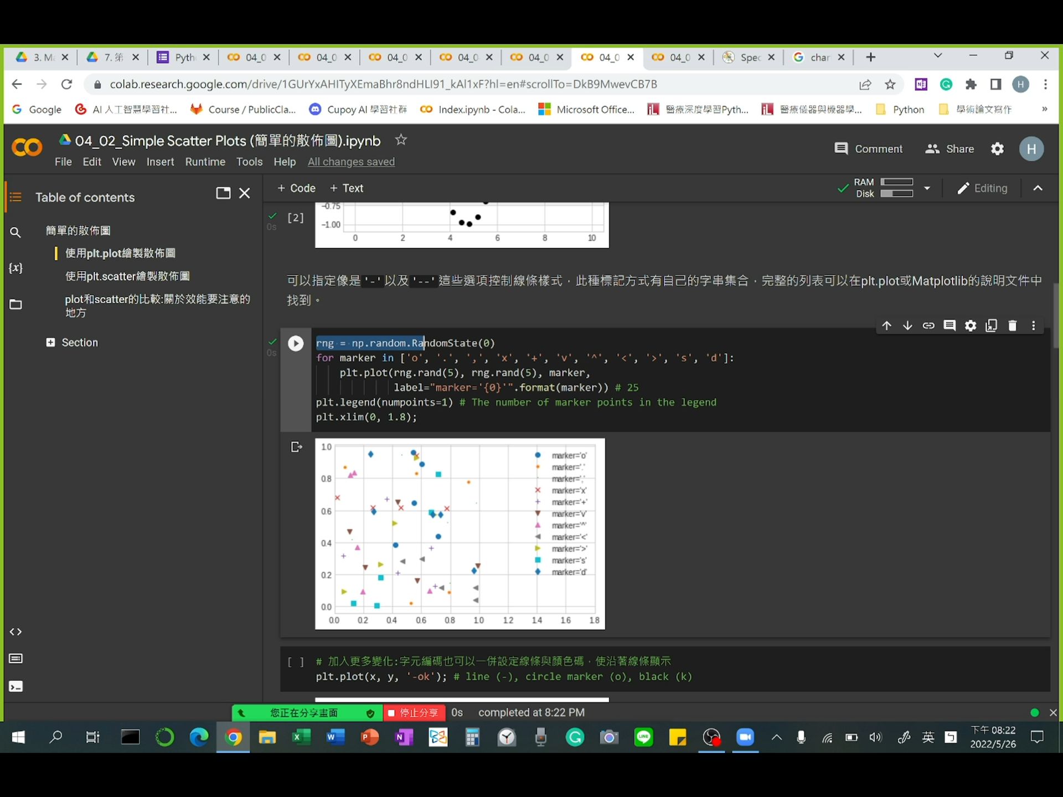Open the variable inspector in the sidebar
The image size is (1063, 797).
click(16, 268)
